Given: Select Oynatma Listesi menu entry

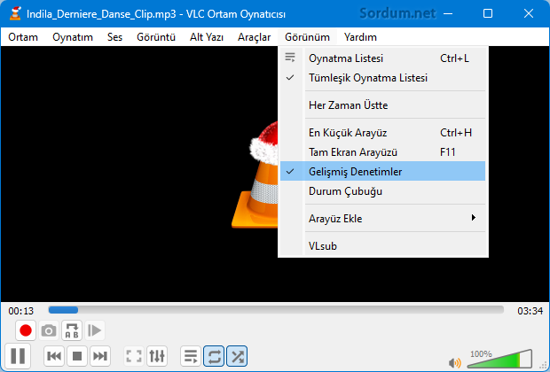Looking at the screenshot, I should point(382,58).
